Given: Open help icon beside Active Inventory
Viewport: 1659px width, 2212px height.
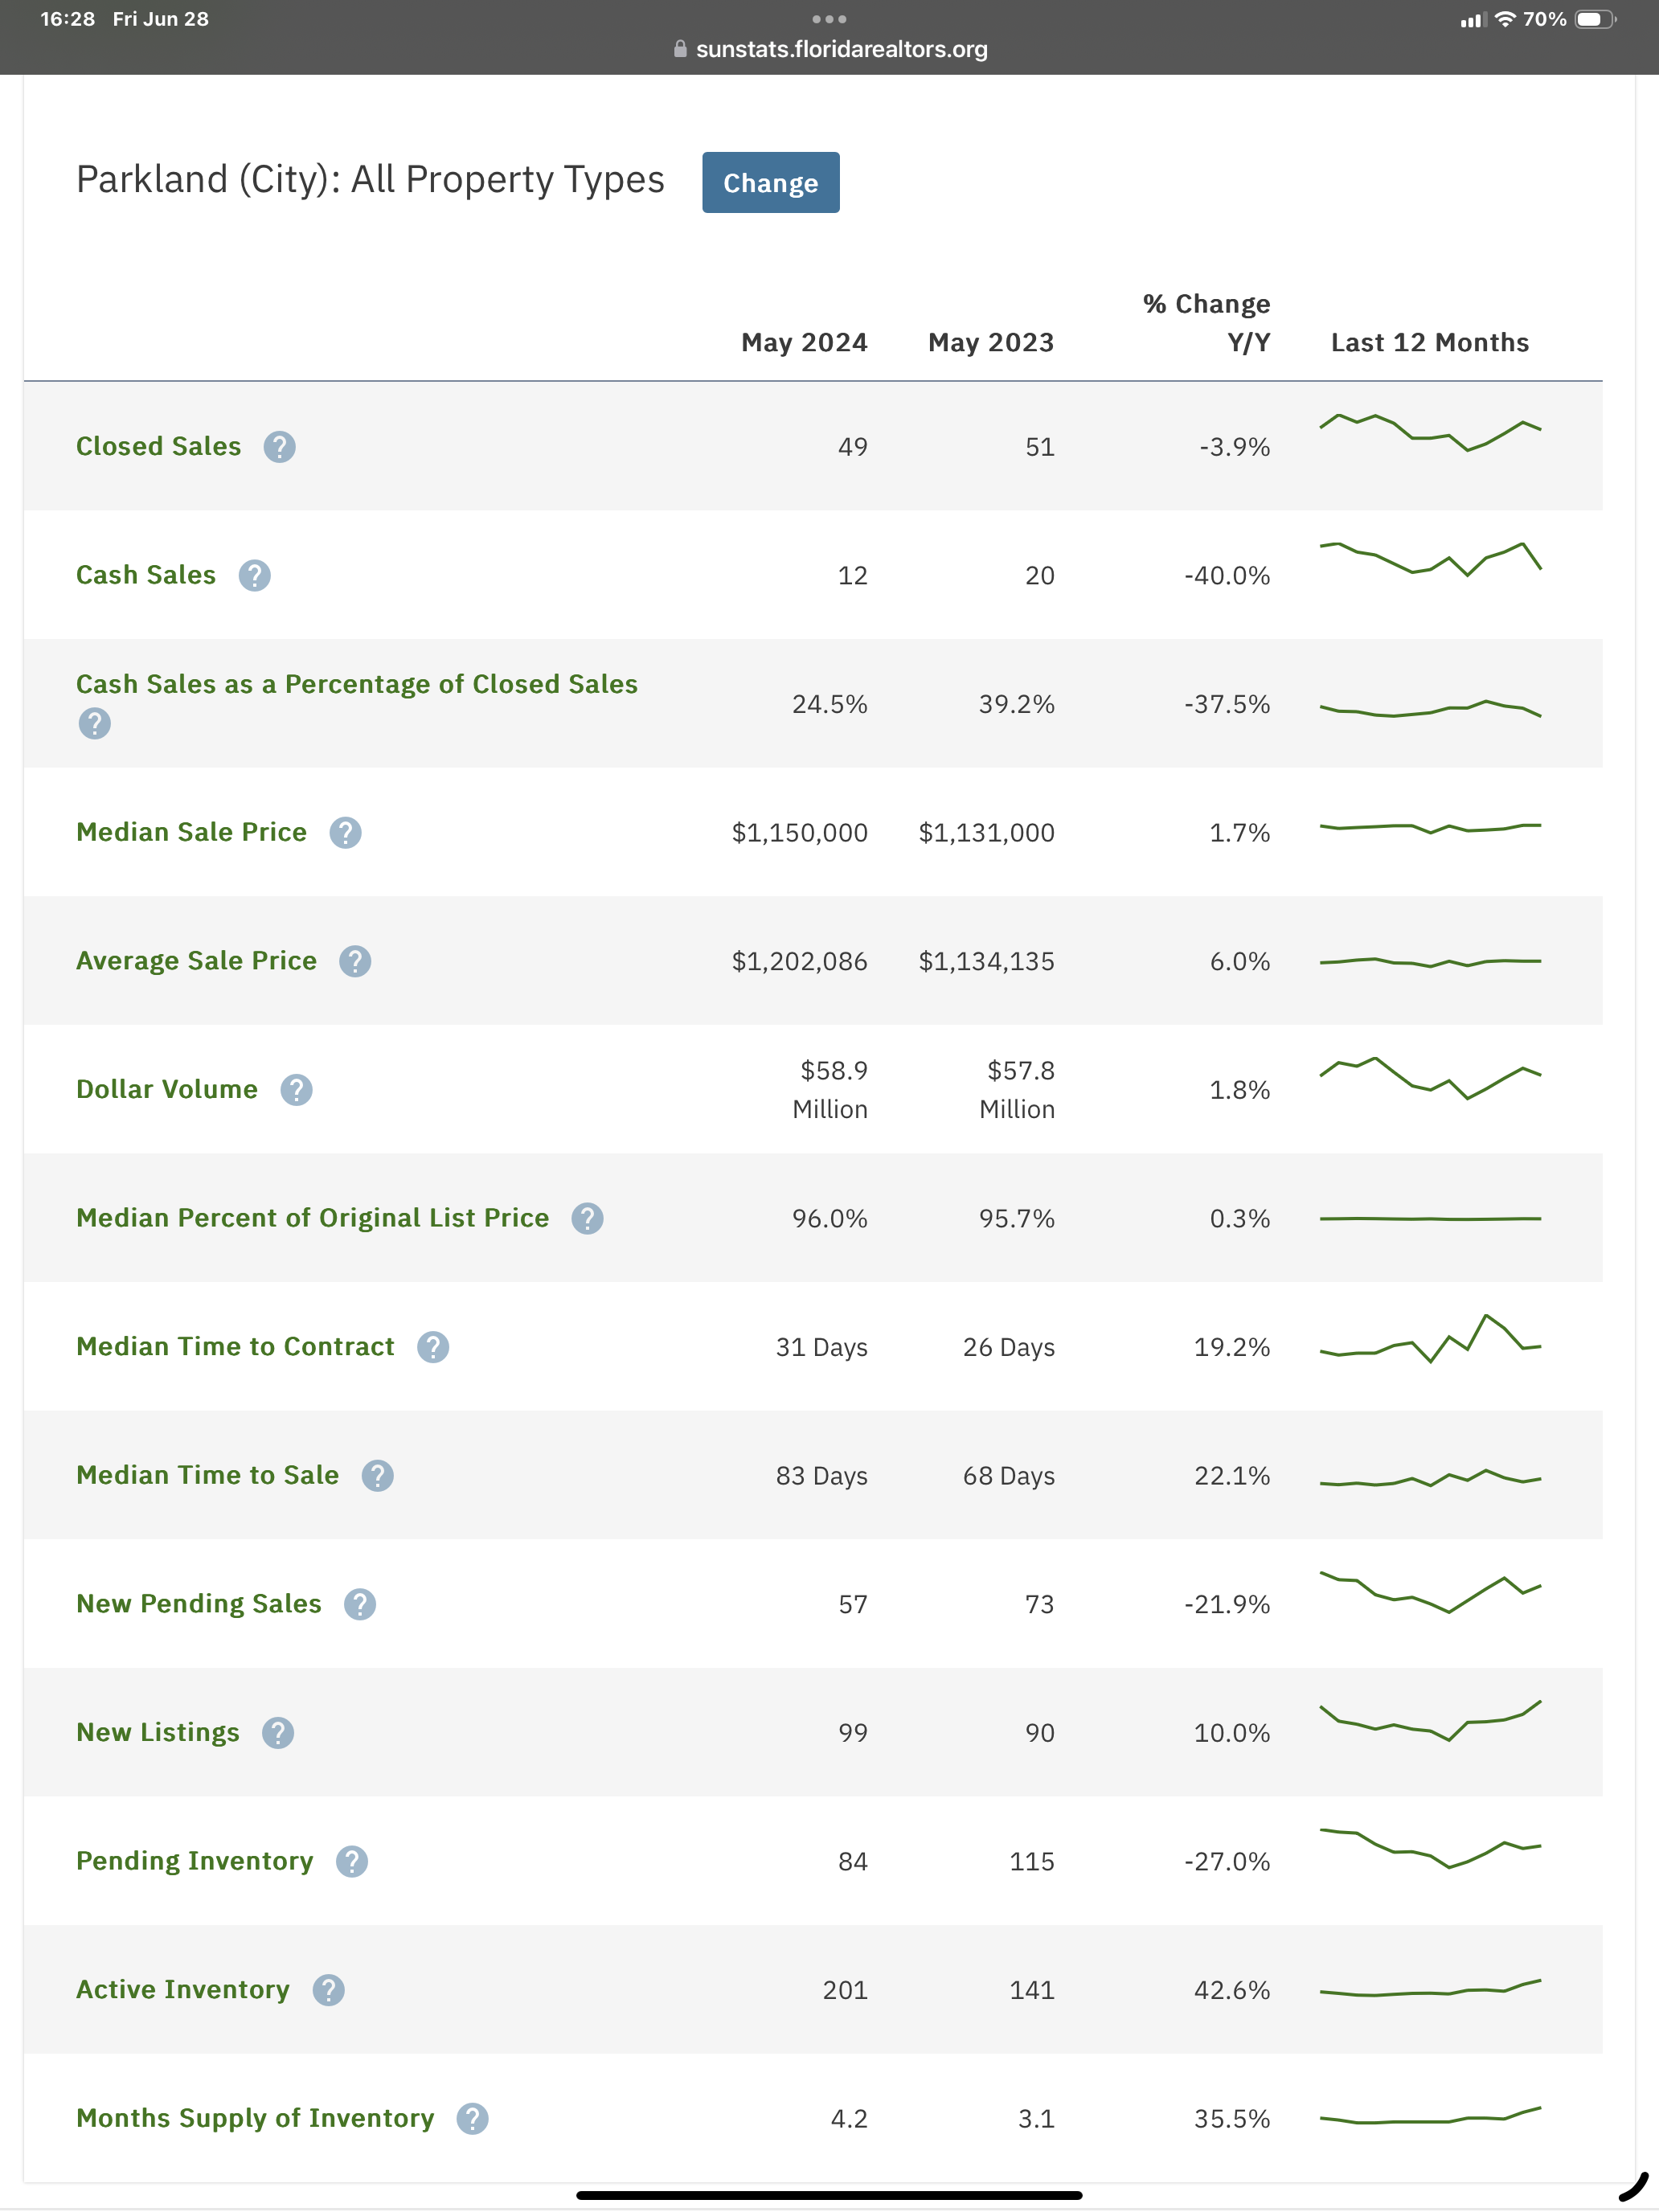Looking at the screenshot, I should [328, 1990].
